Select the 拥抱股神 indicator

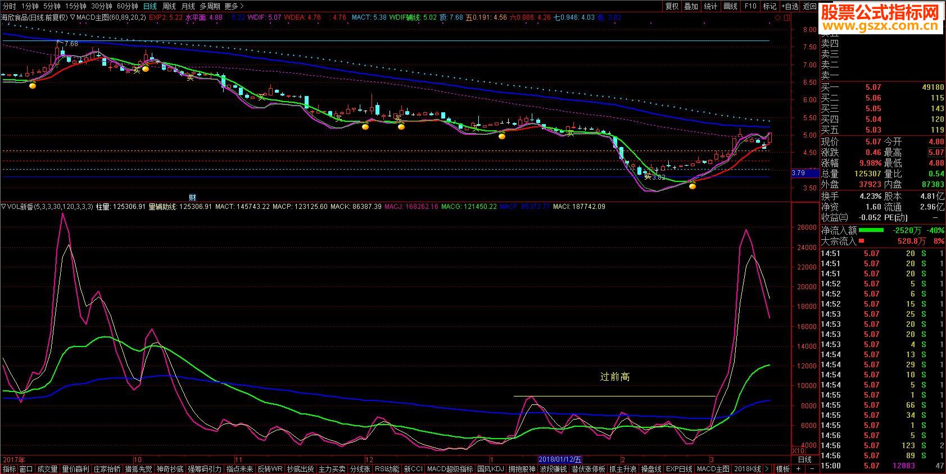522,469
